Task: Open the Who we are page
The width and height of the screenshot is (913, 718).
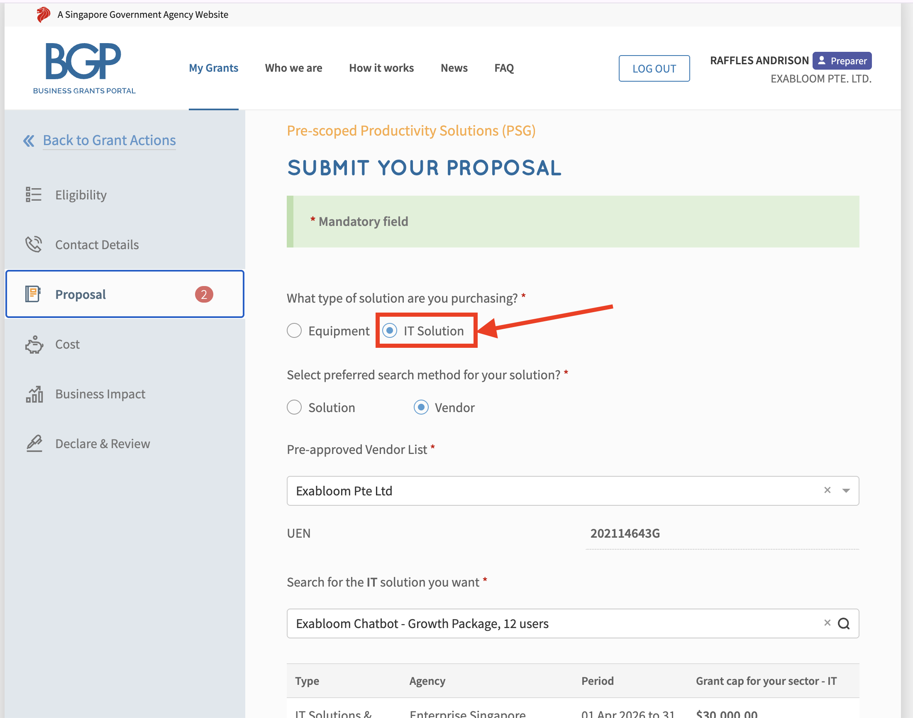Action: [x=294, y=68]
